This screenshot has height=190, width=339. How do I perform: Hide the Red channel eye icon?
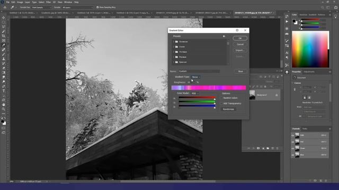click(293, 142)
